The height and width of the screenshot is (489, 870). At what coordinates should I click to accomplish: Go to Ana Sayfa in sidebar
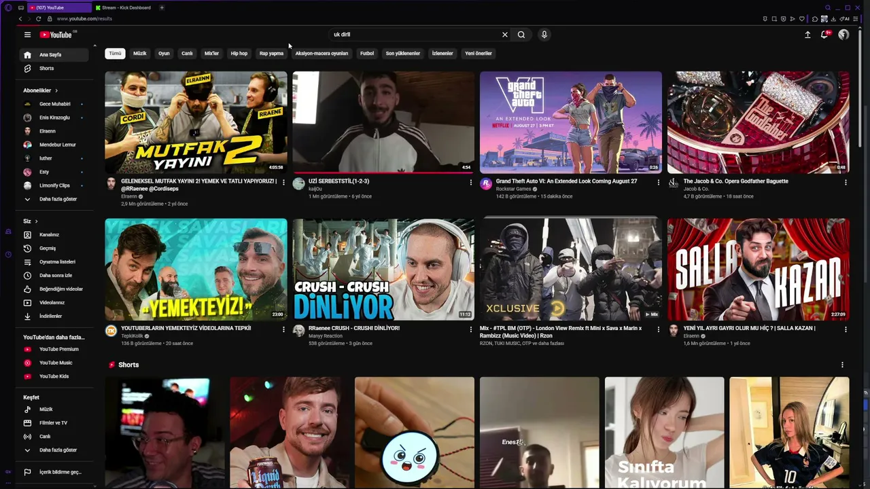(54, 55)
